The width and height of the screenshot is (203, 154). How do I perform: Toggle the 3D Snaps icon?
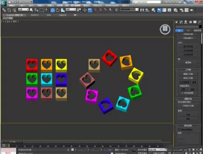click(x=96, y=10)
